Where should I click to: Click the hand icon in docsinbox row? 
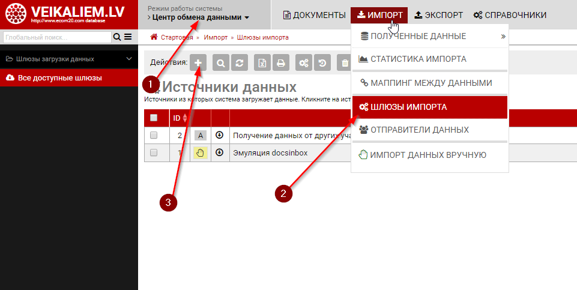pyautogui.click(x=201, y=153)
